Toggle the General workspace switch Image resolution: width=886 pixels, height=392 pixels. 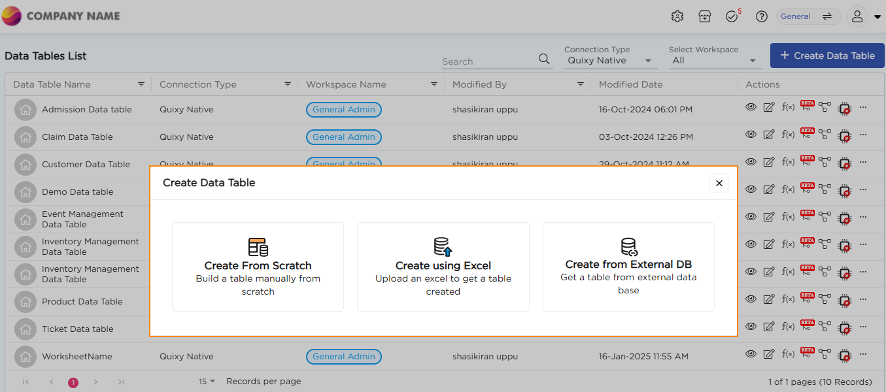tap(827, 16)
